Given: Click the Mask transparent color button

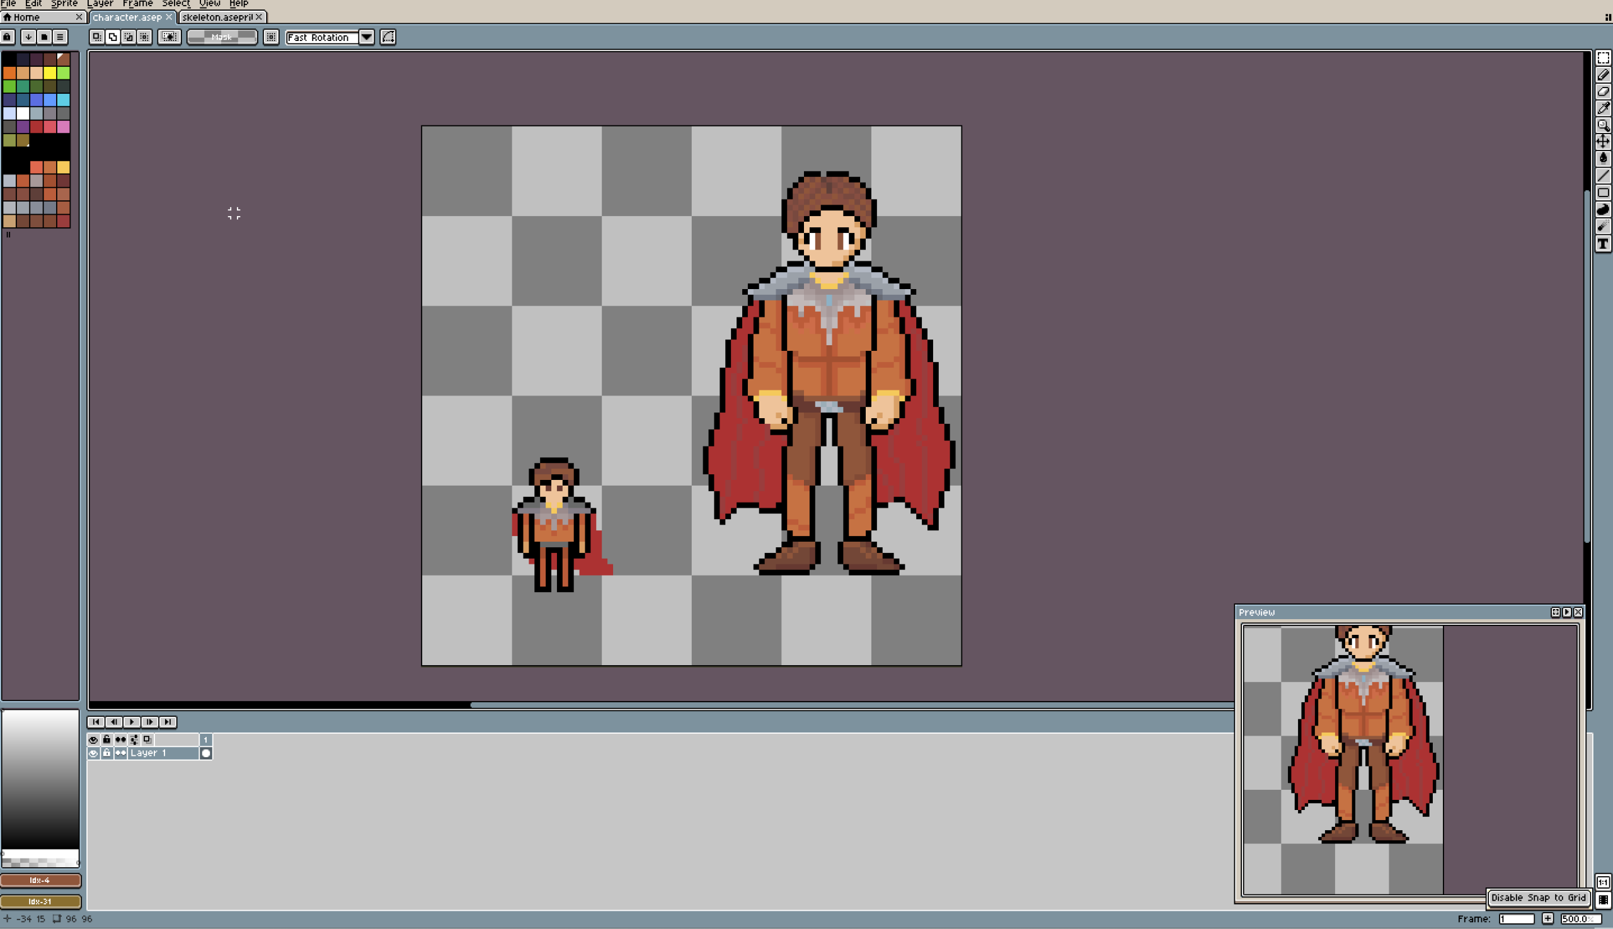Looking at the screenshot, I should pyautogui.click(x=222, y=37).
